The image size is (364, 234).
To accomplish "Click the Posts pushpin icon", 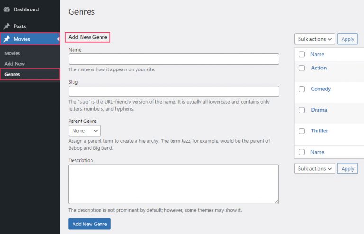I will pos(7,26).
